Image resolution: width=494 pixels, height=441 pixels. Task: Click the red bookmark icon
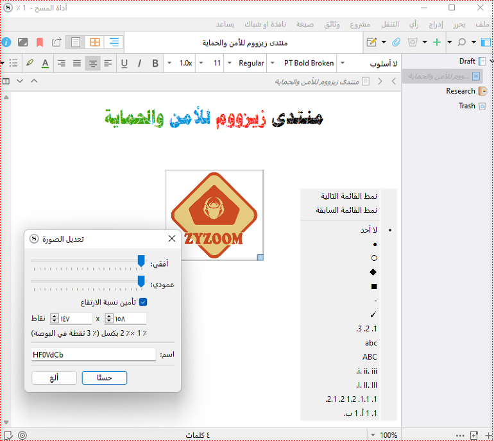coord(40,42)
